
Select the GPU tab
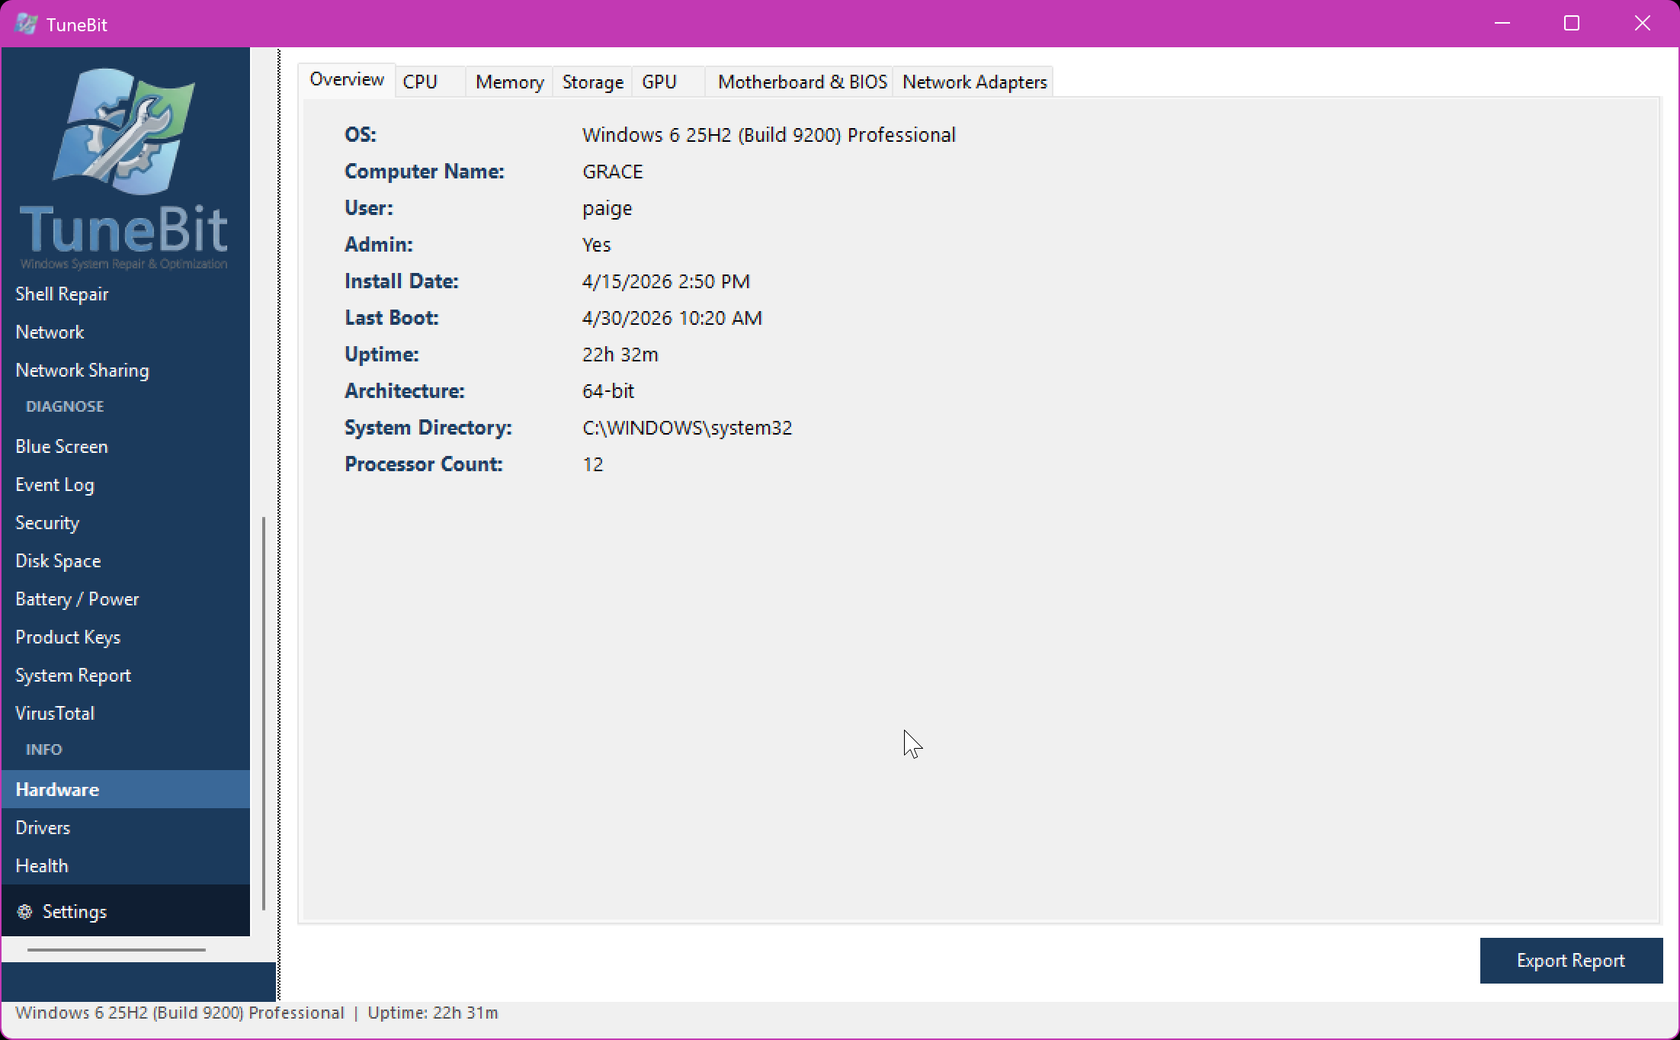[x=668, y=82]
